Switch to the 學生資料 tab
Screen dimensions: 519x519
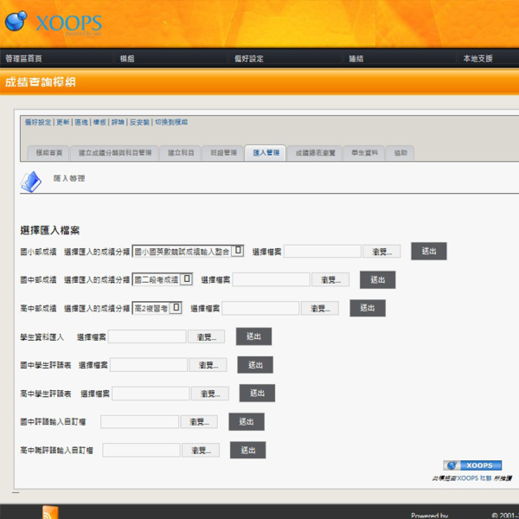pyautogui.click(x=364, y=153)
